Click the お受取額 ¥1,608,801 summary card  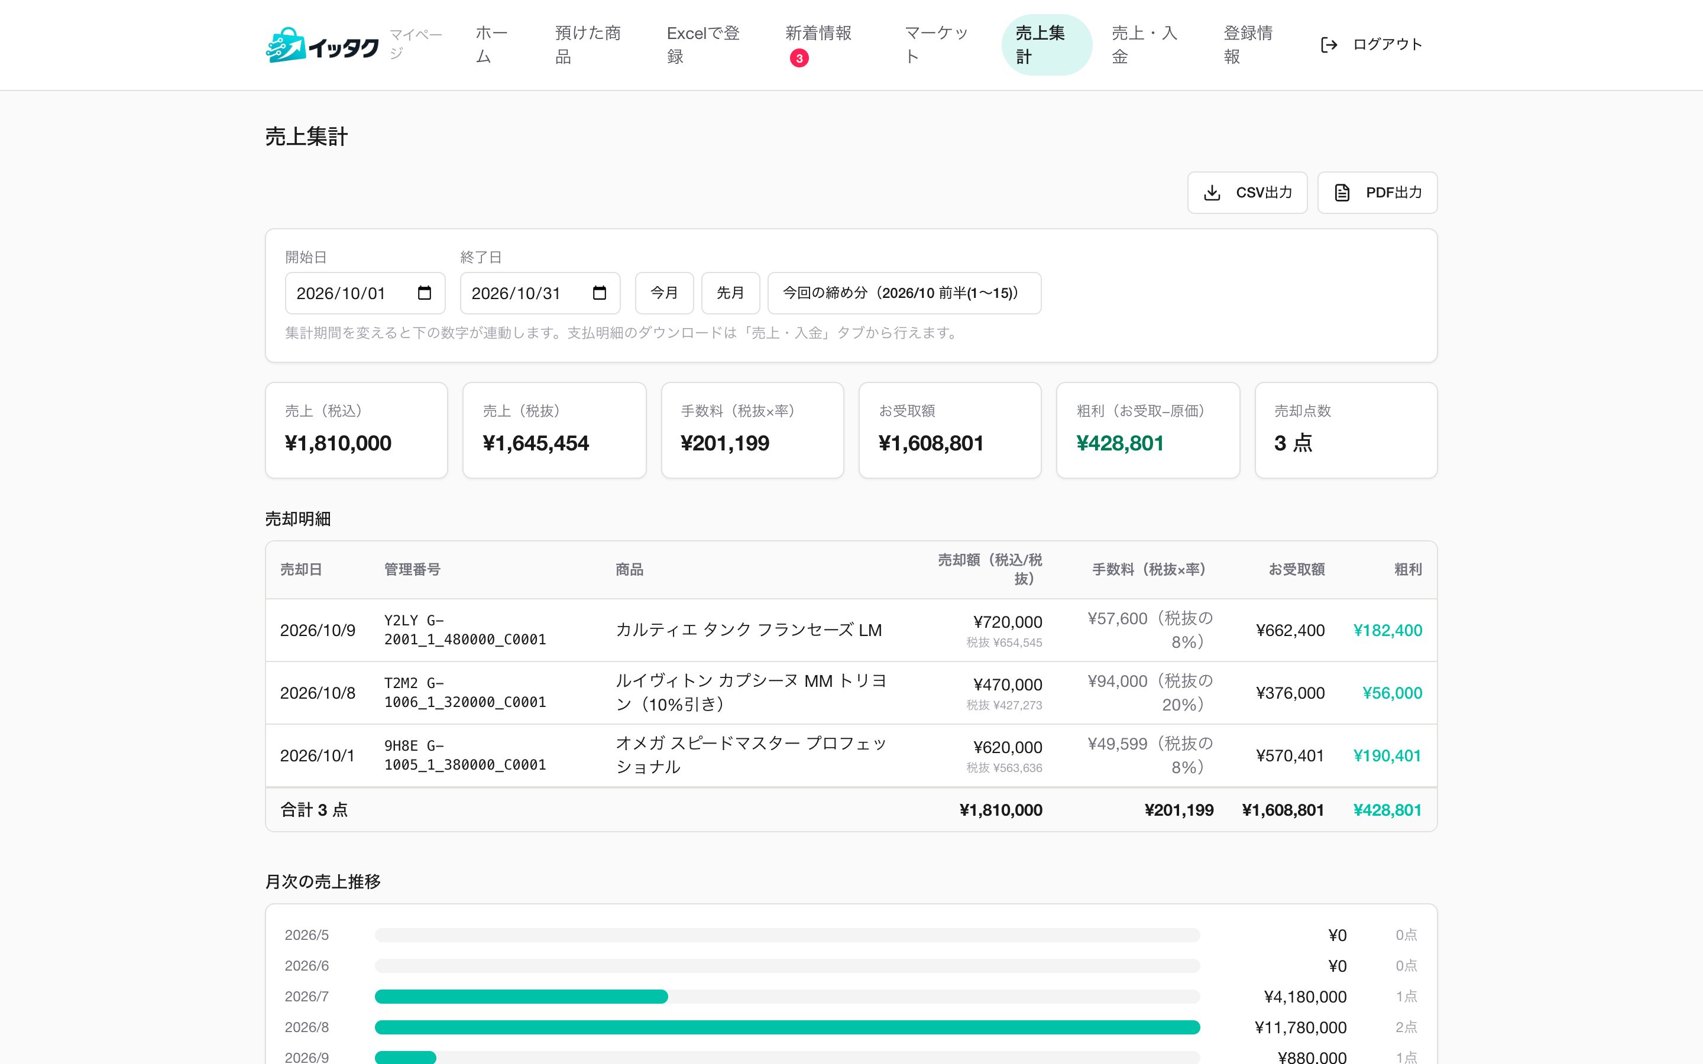950,430
